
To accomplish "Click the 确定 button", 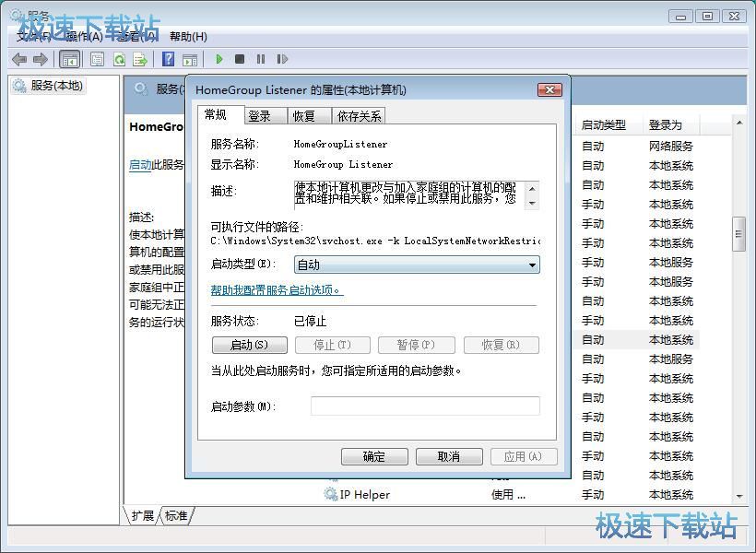I will (374, 456).
